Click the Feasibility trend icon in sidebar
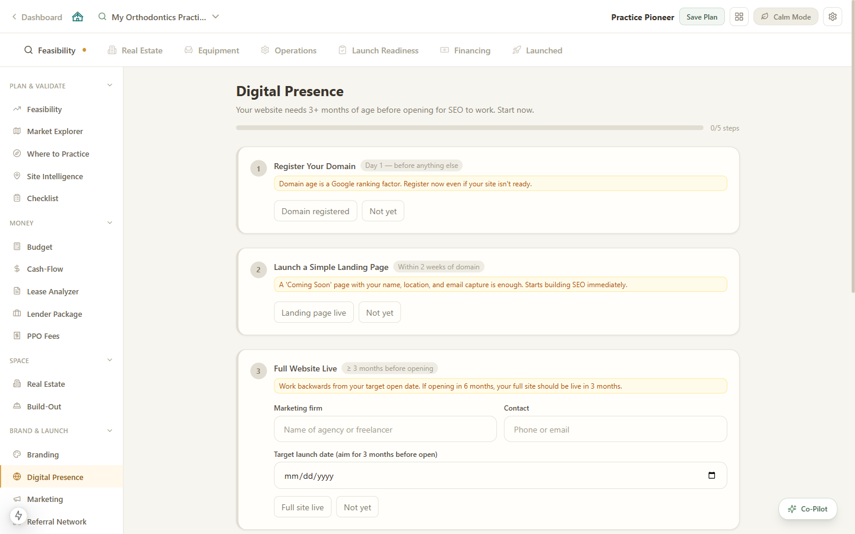This screenshot has height=534, width=855. click(17, 109)
